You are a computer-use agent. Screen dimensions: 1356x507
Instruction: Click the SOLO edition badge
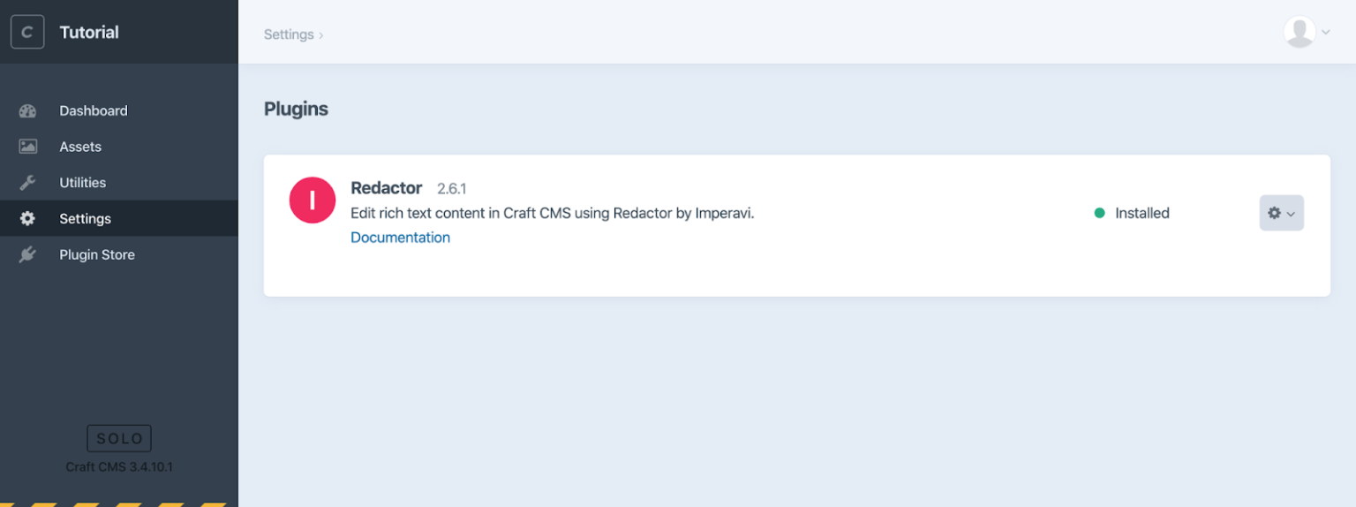[119, 439]
